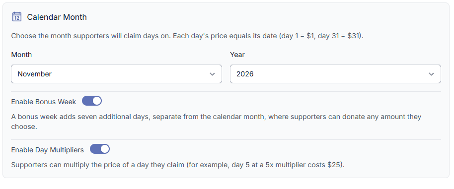Click the Calendar Month section heading
454x189 pixels.
point(57,17)
